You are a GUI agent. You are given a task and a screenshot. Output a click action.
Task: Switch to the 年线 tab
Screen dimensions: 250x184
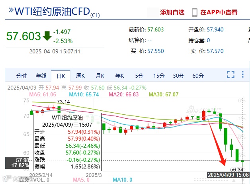41,76
